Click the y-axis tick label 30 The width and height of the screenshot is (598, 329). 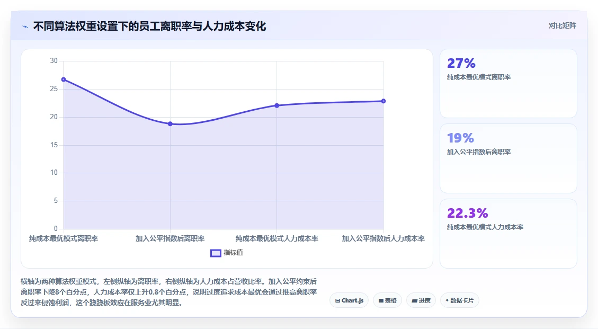pyautogui.click(x=54, y=61)
